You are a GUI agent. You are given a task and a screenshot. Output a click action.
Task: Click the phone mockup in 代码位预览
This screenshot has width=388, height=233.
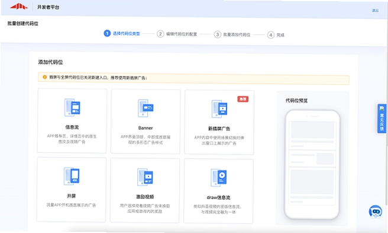[x=312, y=164]
